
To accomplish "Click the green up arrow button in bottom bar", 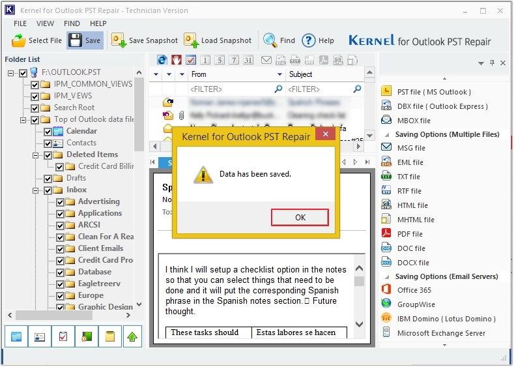I will 132,336.
